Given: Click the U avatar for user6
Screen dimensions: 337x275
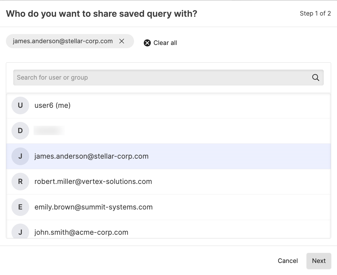Looking at the screenshot, I should (x=20, y=105).
